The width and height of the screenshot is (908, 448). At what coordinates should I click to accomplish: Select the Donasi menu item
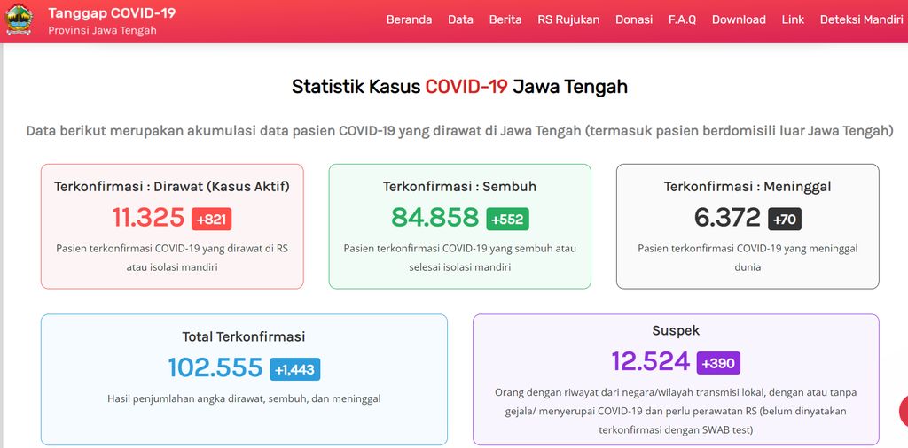click(634, 19)
